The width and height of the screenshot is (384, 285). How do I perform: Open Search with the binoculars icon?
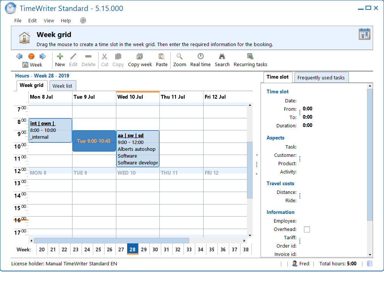pyautogui.click(x=222, y=57)
